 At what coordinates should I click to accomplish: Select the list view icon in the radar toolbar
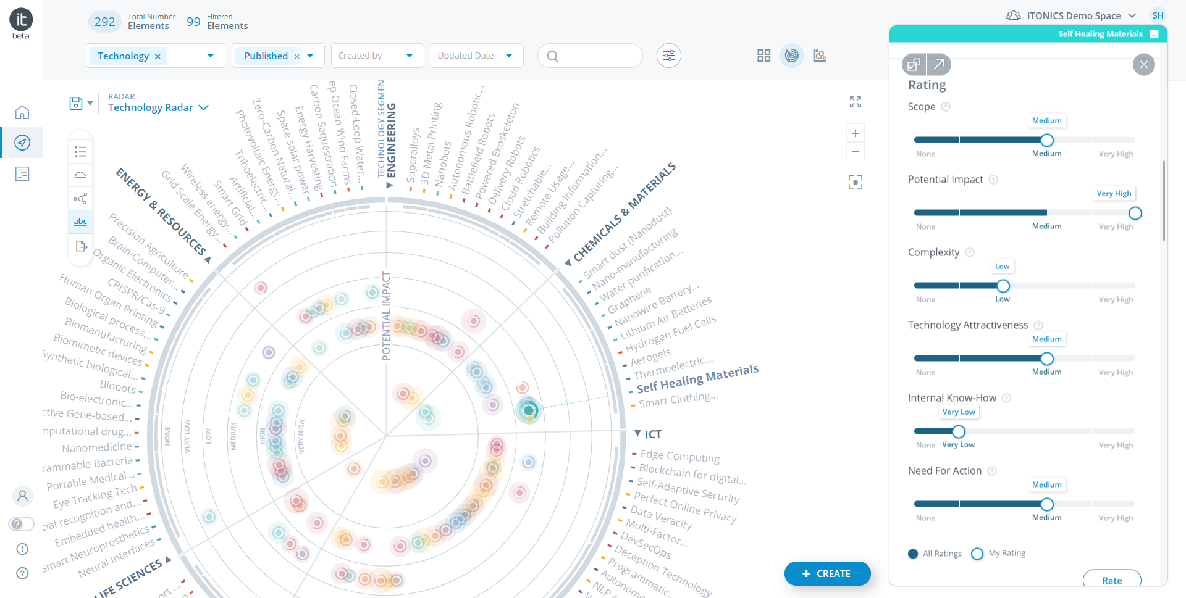pos(80,150)
